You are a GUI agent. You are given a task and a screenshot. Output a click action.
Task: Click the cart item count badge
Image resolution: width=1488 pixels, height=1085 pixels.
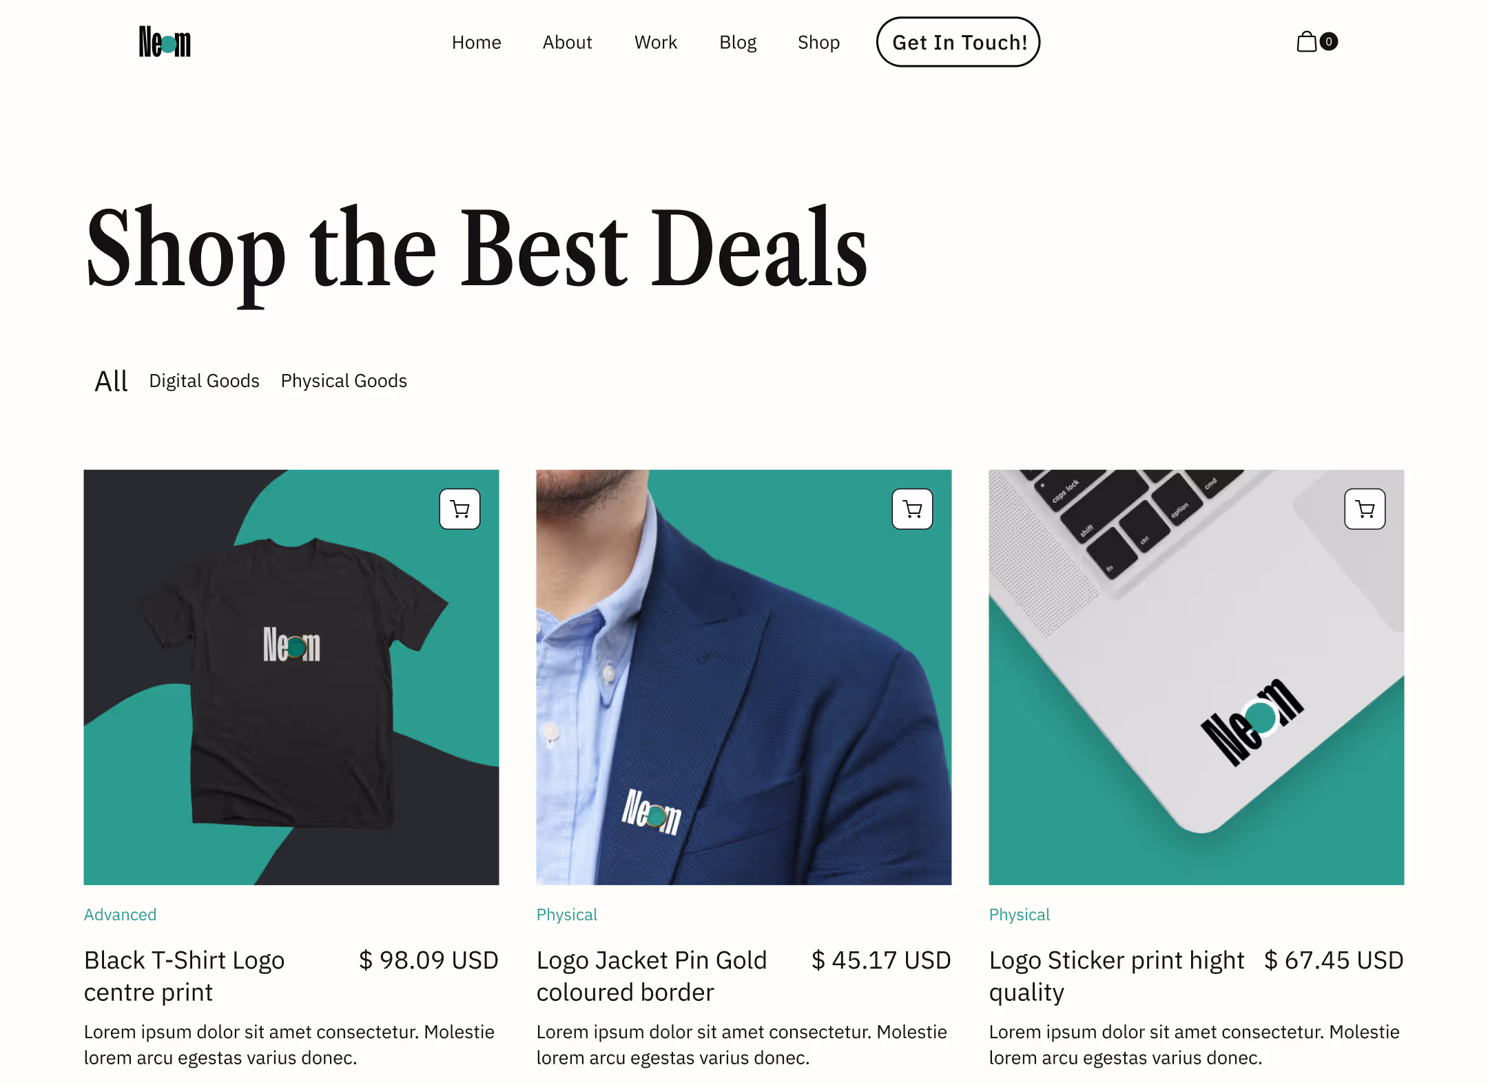coord(1329,41)
